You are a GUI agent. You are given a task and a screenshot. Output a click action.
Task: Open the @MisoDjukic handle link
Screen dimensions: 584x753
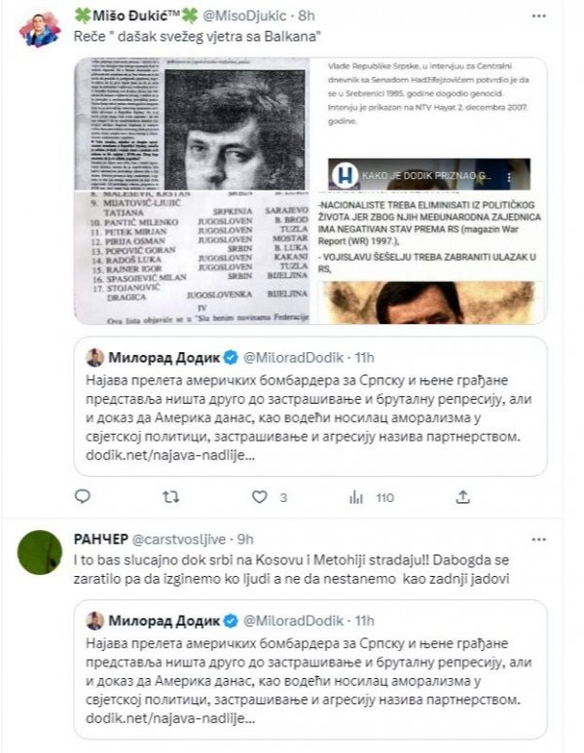click(244, 16)
